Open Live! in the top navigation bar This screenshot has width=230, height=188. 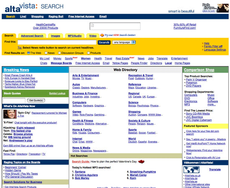(x=23, y=17)
